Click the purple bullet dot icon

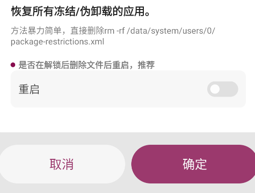coord(13,65)
